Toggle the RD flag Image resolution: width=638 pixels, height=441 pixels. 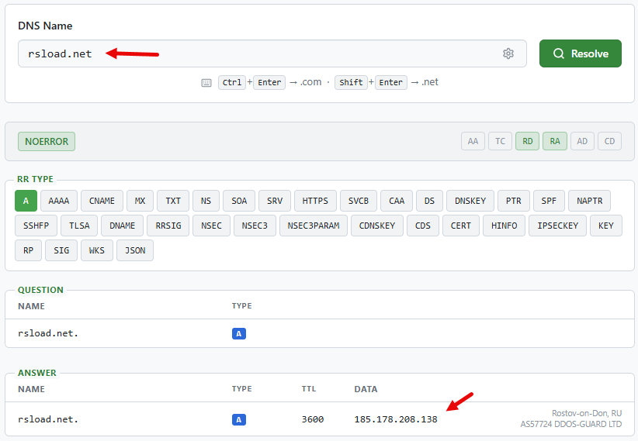527,141
